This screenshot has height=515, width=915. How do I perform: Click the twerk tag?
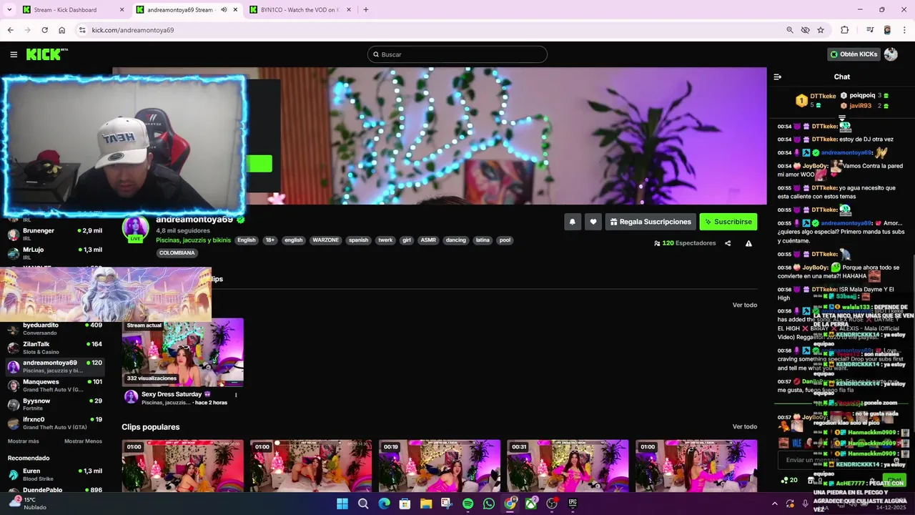pos(385,240)
